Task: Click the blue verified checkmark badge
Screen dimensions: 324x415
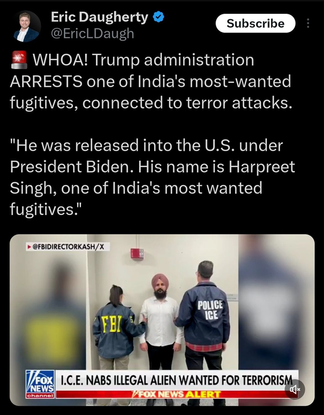Action: (159, 17)
